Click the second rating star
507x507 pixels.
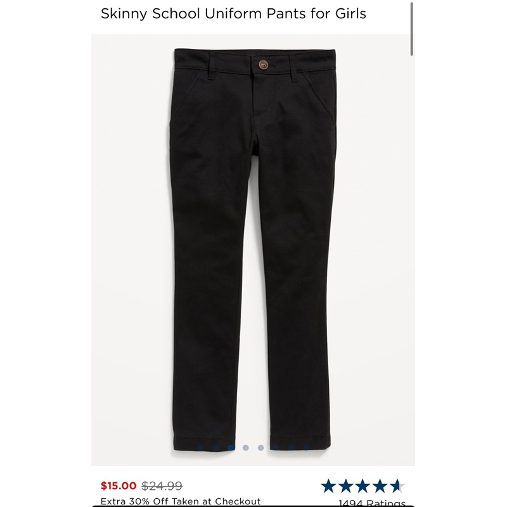tap(345, 486)
